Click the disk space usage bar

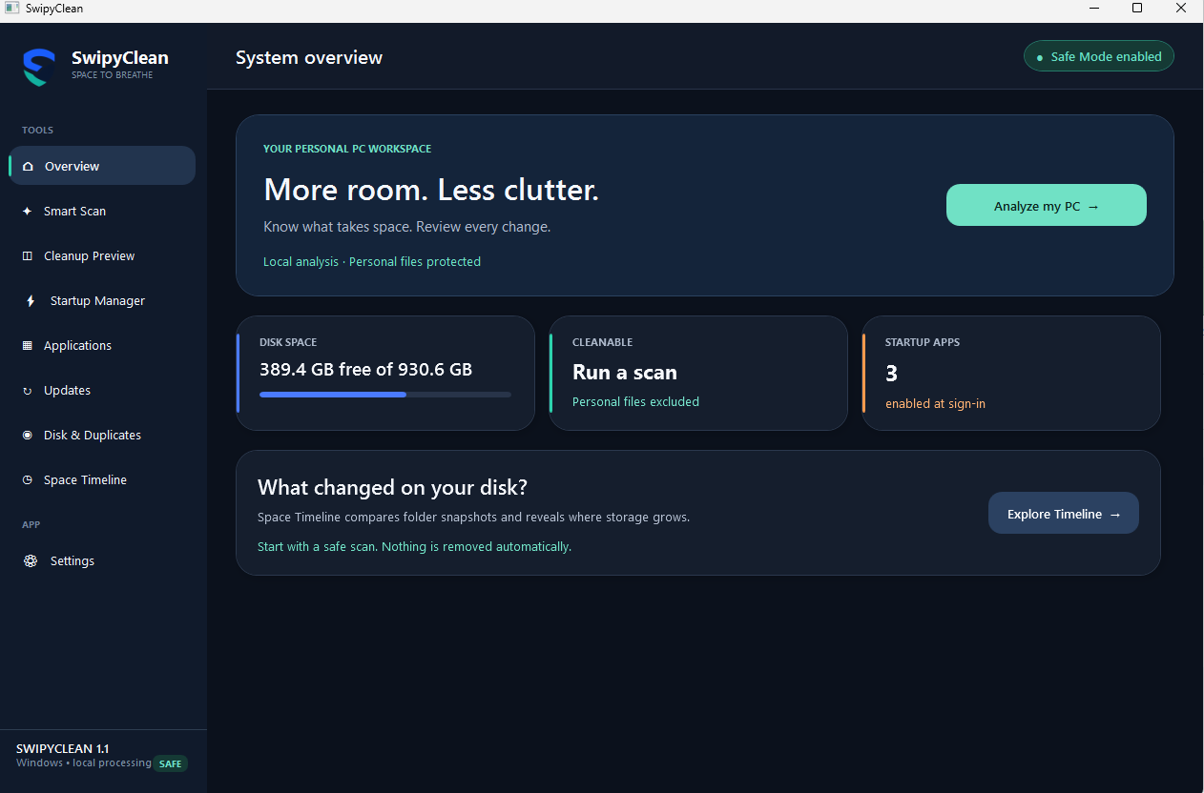(385, 394)
